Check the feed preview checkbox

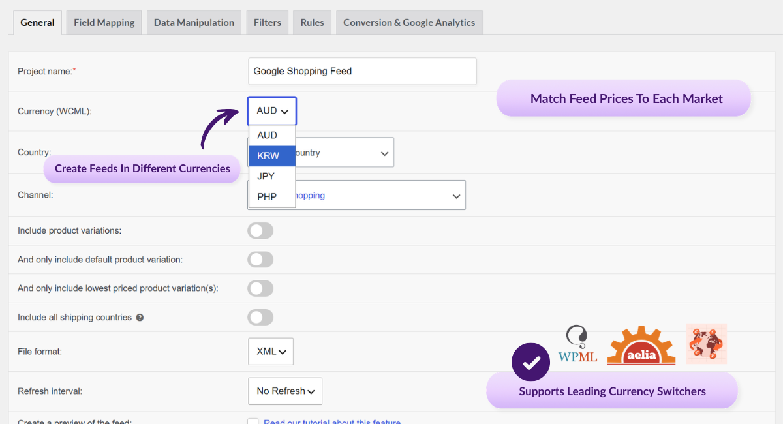[x=253, y=421]
